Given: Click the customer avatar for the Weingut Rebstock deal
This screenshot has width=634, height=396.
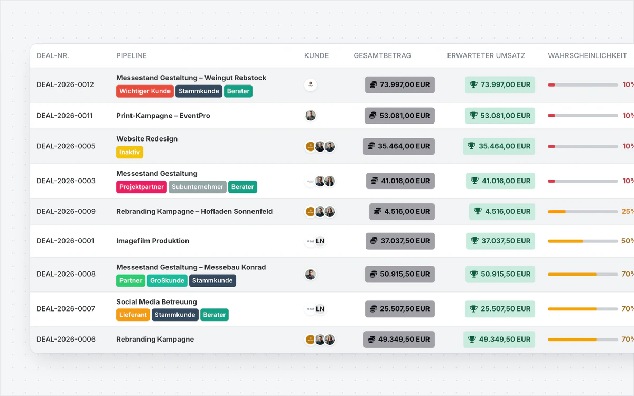Looking at the screenshot, I should point(311,84).
